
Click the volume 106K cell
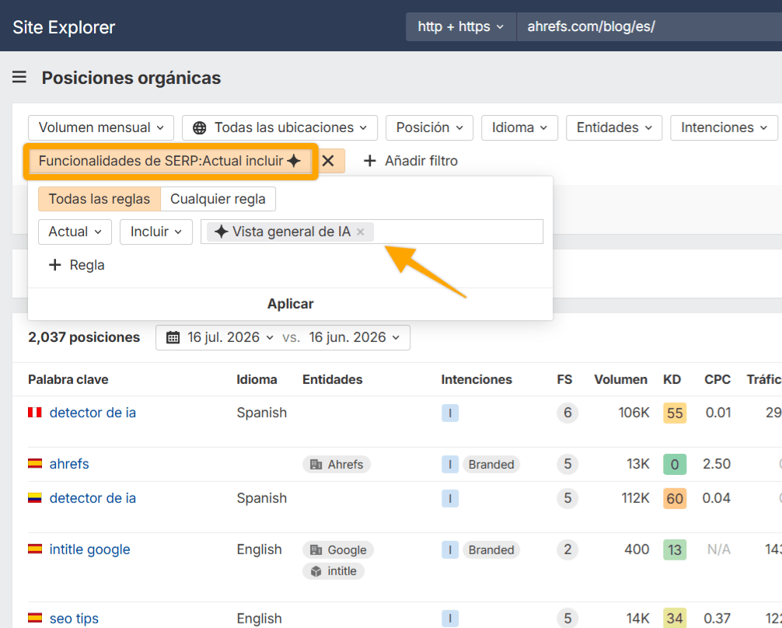pyautogui.click(x=634, y=413)
